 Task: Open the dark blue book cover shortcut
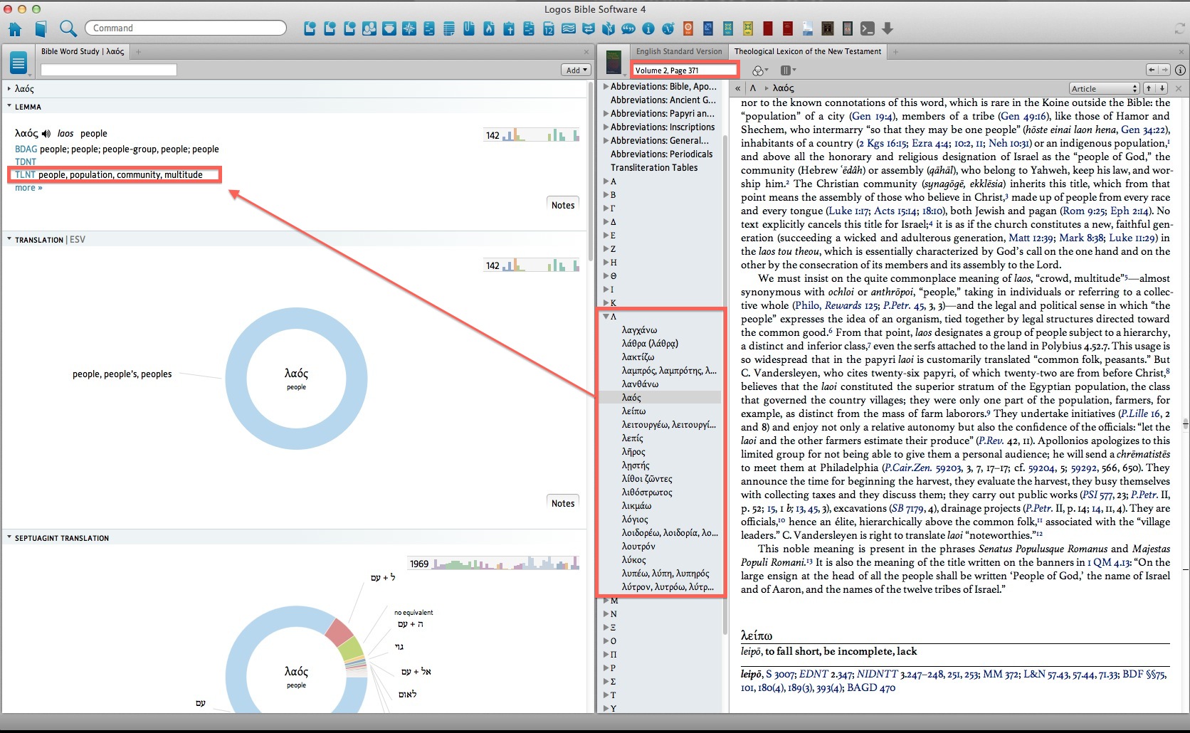pos(708,28)
